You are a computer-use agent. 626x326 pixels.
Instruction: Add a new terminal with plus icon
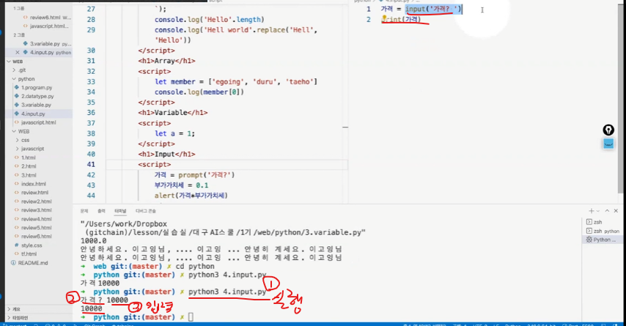(x=592, y=211)
